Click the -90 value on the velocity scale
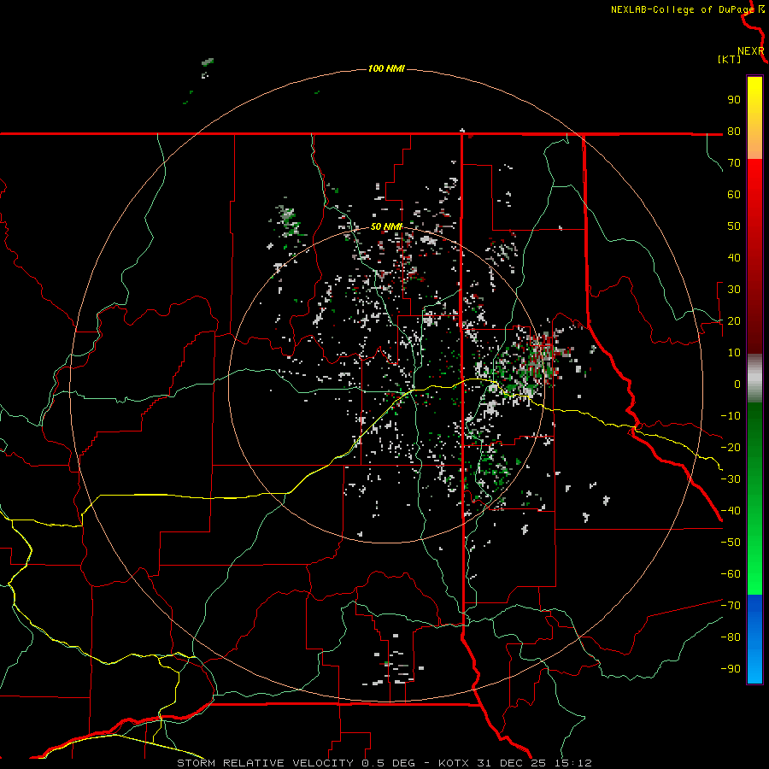Screen dimensions: 769x769 click(731, 669)
